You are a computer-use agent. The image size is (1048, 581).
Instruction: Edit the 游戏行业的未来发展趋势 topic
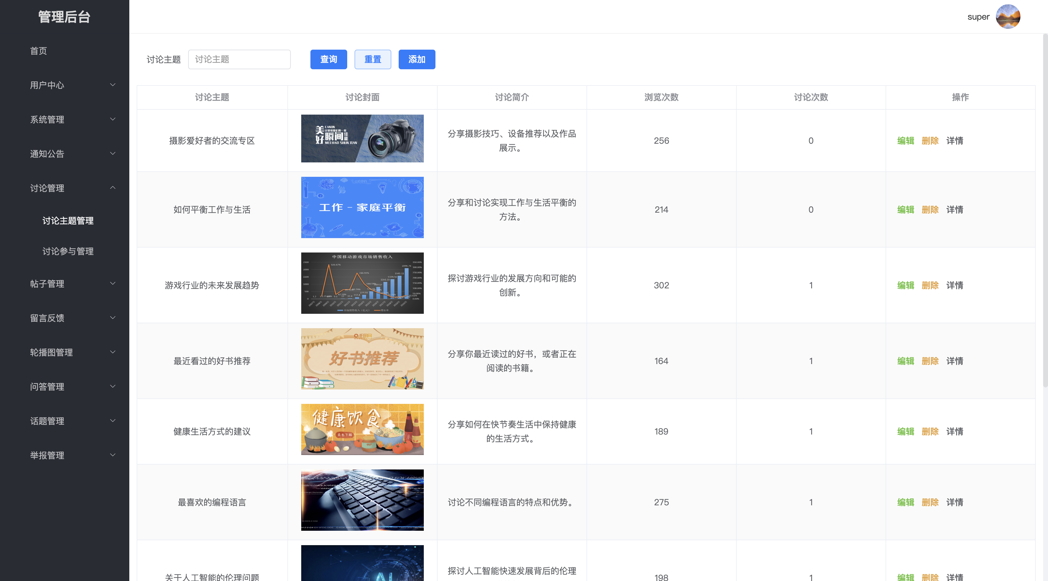[906, 285]
